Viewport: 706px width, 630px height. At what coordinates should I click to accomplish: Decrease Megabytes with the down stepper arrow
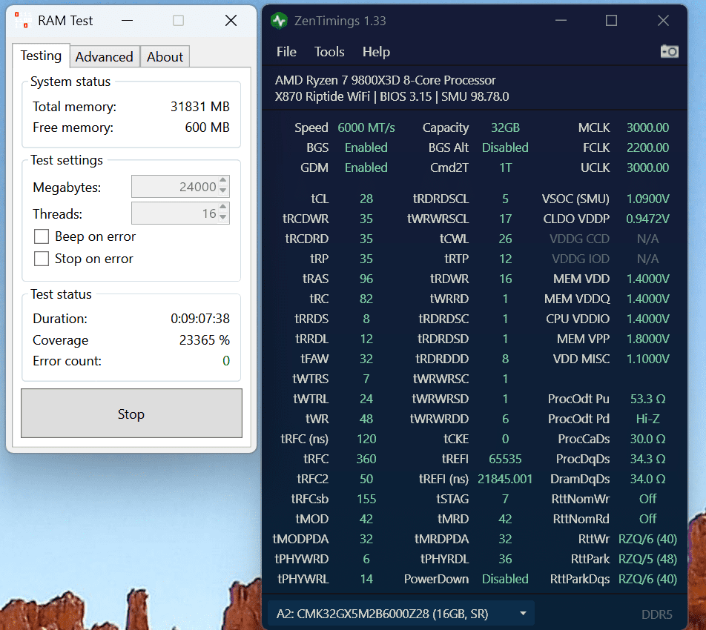click(223, 190)
